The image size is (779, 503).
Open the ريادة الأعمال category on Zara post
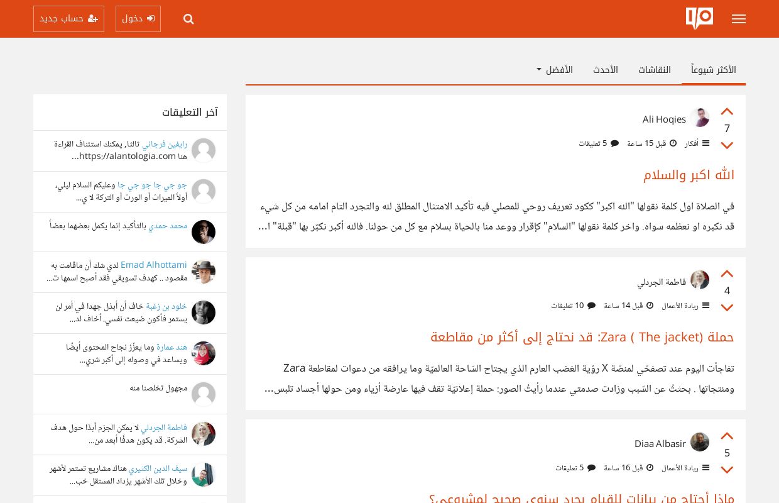click(680, 306)
